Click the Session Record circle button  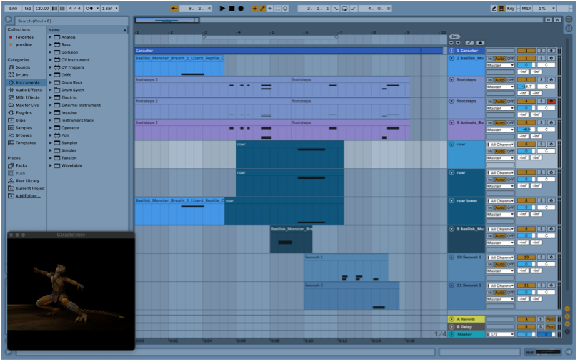click(x=286, y=8)
